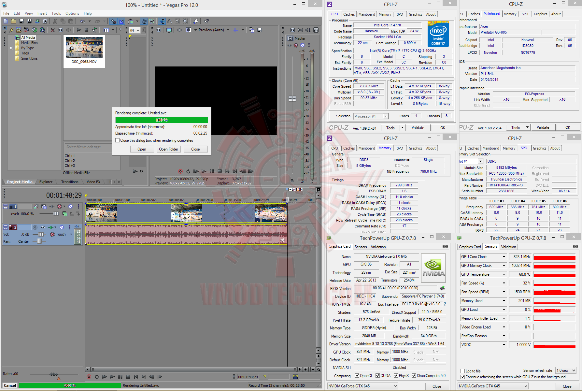Open the Tools dropdown arrow in CPU-Z CPU window
The width and height of the screenshot is (582, 391).
click(402, 128)
